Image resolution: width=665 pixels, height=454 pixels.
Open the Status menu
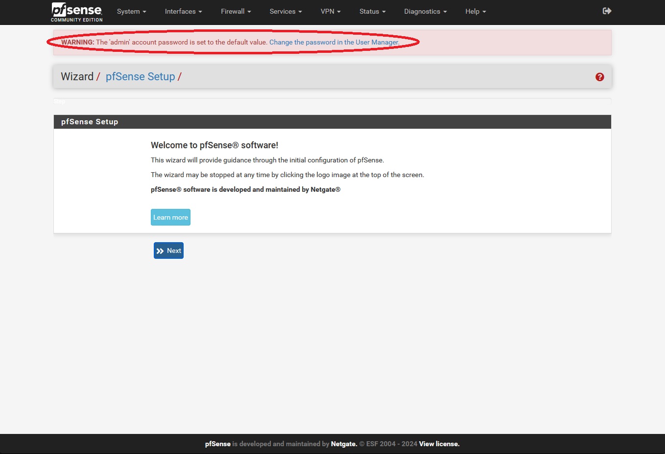(372, 11)
